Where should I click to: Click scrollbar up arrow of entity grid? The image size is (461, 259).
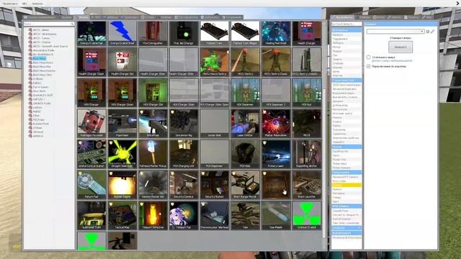click(x=324, y=22)
